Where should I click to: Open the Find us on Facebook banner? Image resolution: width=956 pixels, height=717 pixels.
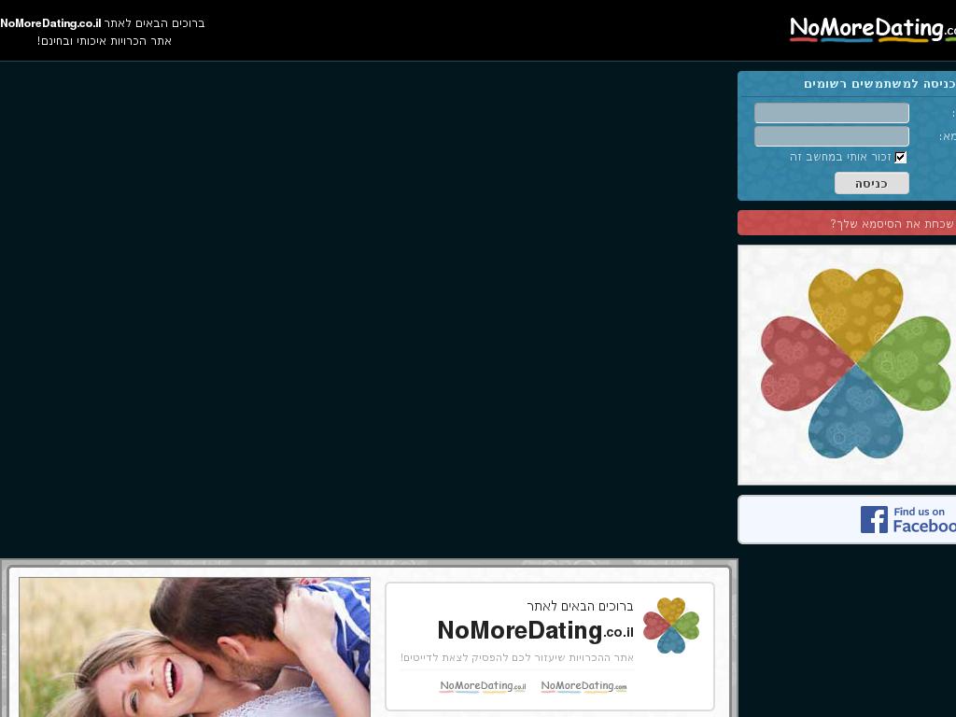click(847, 519)
